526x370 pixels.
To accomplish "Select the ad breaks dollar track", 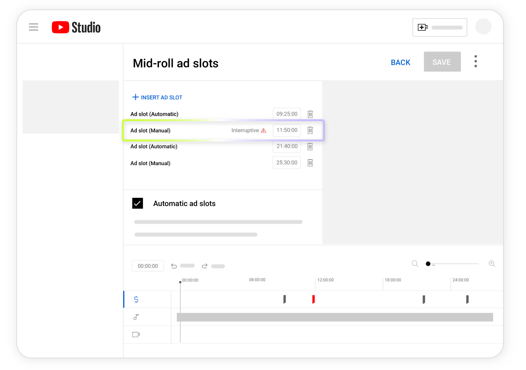I will point(136,299).
